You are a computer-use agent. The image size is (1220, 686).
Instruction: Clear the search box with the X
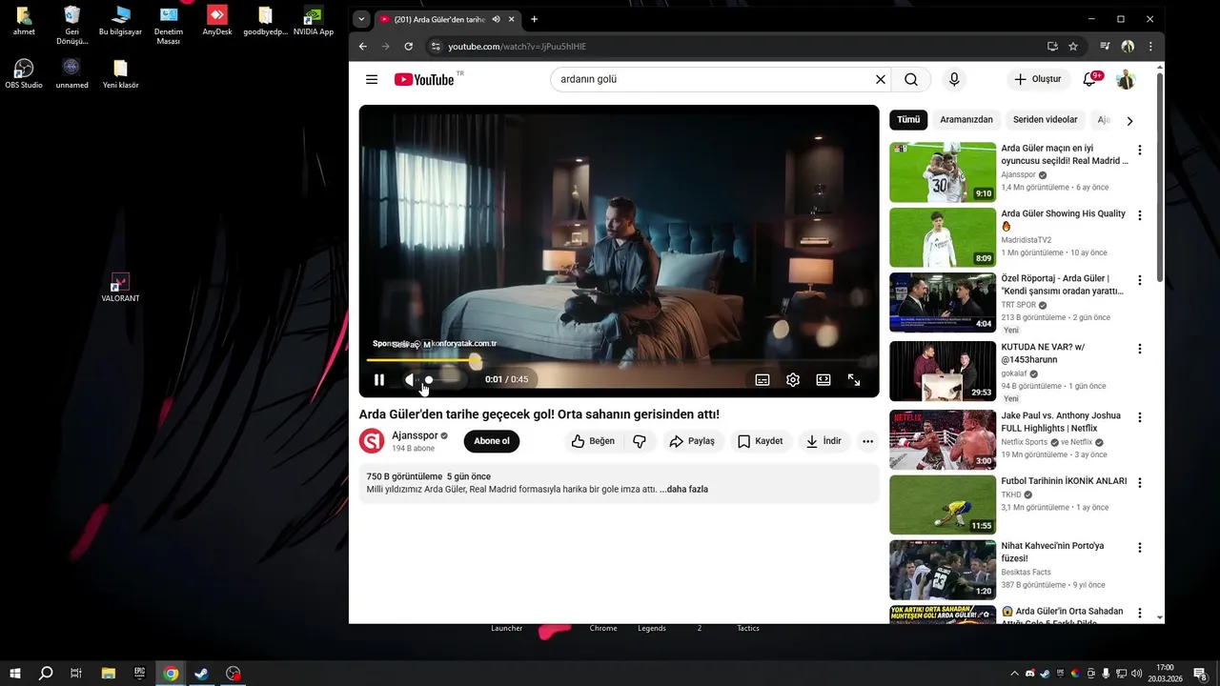point(881,79)
